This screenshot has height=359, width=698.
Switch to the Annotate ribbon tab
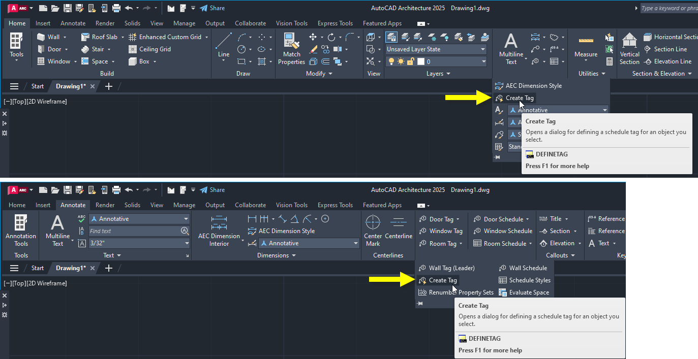click(x=73, y=205)
